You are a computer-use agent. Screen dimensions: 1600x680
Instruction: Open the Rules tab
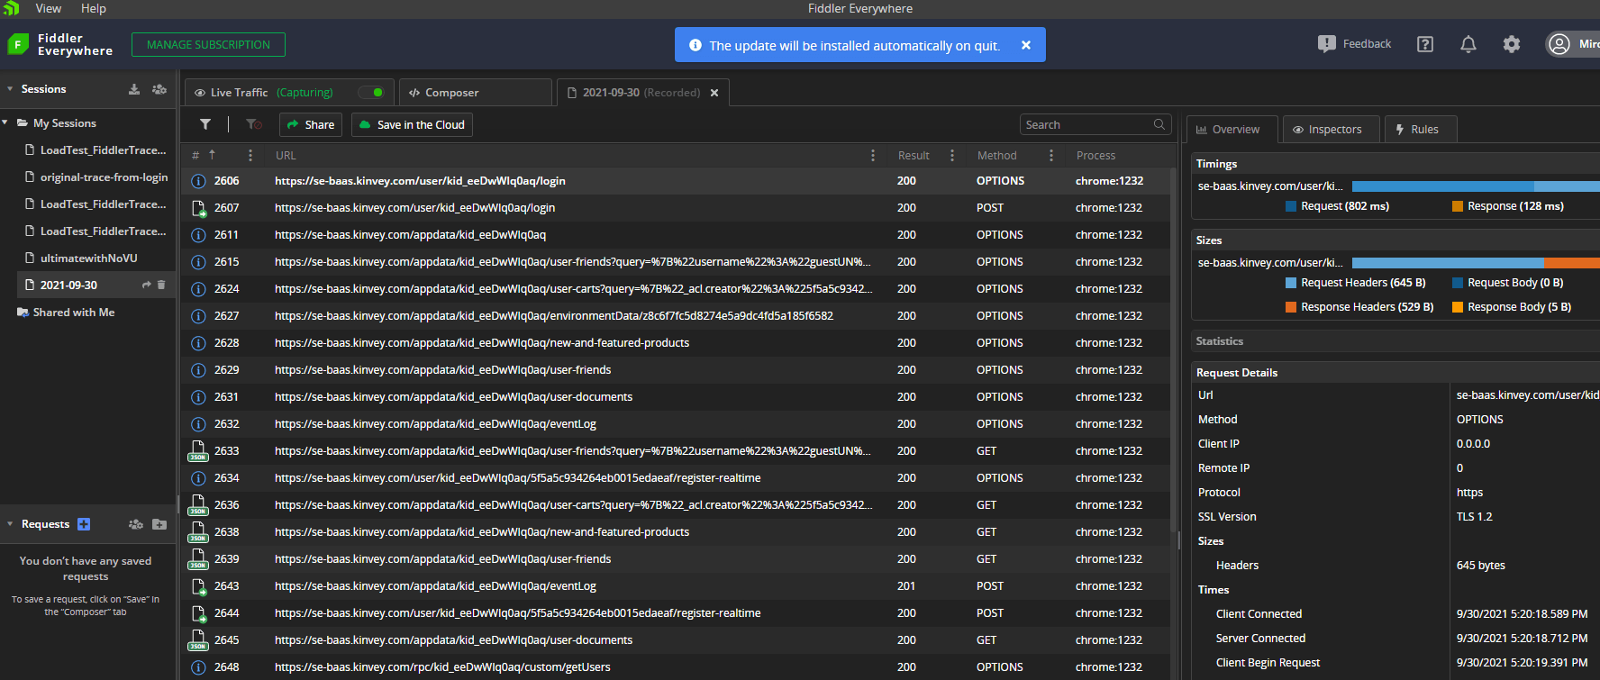click(1420, 130)
